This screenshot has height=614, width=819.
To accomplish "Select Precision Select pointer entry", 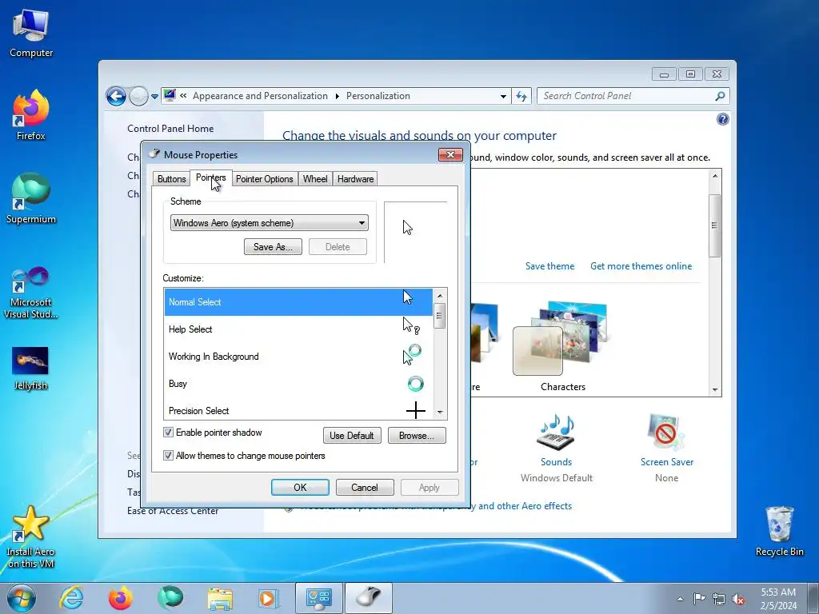I will click(x=298, y=410).
